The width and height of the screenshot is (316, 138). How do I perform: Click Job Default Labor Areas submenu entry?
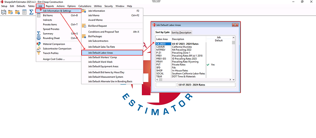pyautogui.click(x=112, y=53)
